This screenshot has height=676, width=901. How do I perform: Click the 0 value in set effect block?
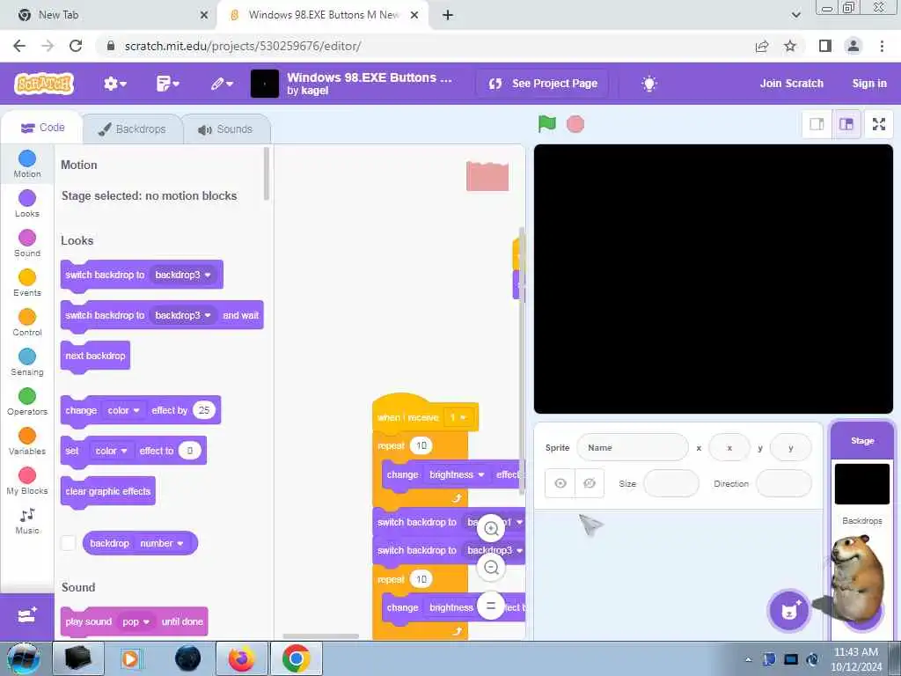tap(190, 451)
